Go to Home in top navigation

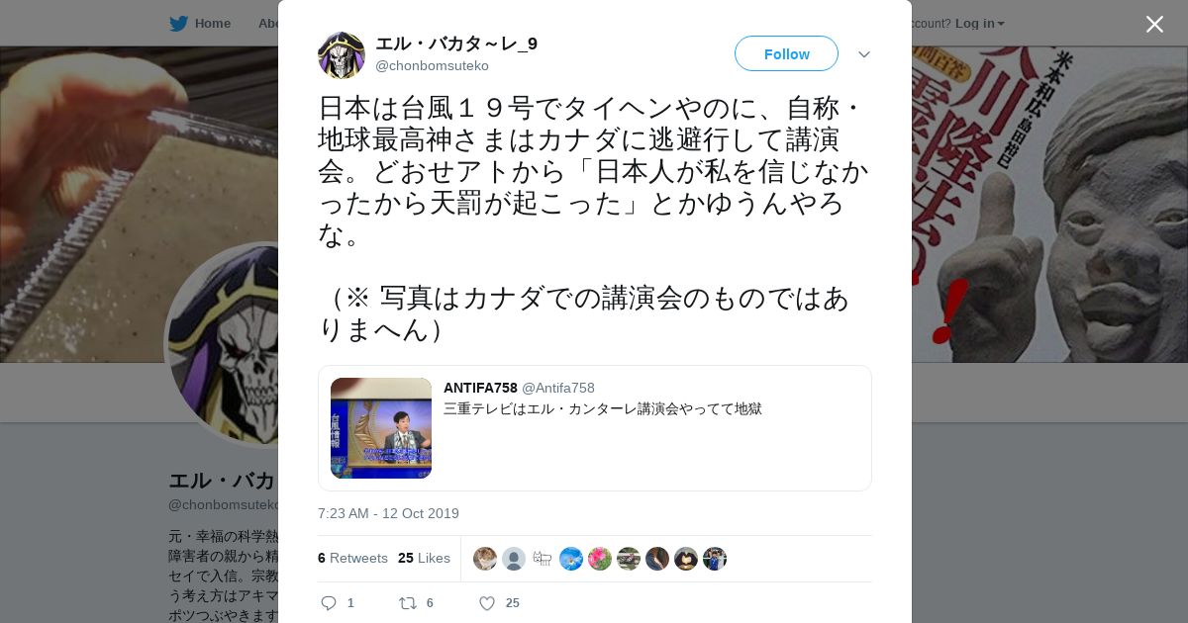pos(212,23)
